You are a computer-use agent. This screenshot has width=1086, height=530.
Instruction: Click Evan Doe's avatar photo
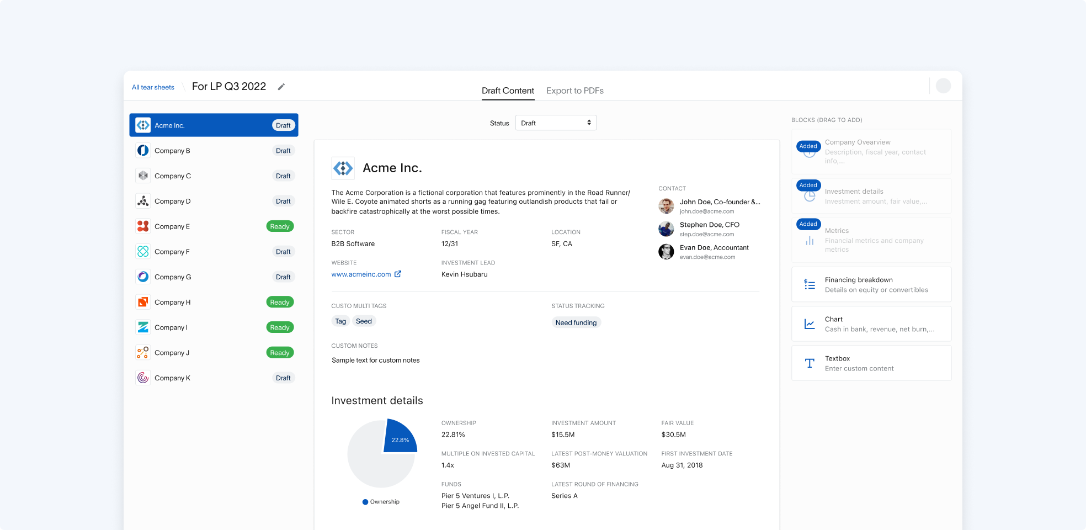pyautogui.click(x=666, y=252)
